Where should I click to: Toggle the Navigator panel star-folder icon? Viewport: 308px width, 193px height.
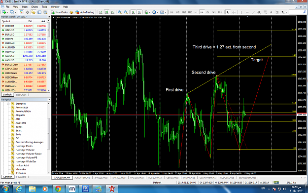(34, 12)
